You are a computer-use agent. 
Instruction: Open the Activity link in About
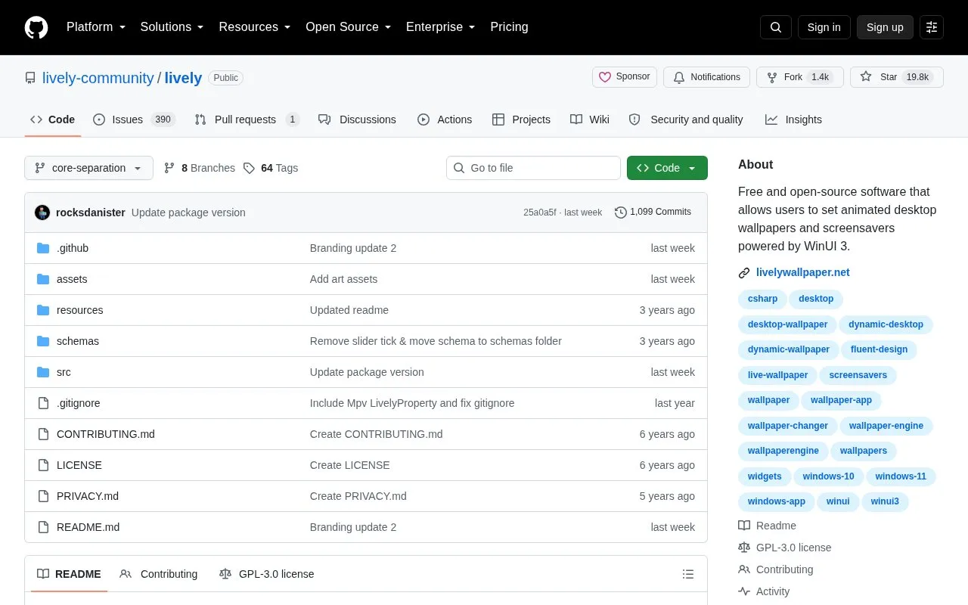(764, 591)
